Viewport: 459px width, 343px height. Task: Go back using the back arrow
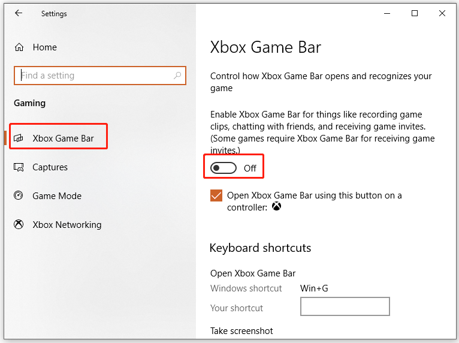(19, 13)
